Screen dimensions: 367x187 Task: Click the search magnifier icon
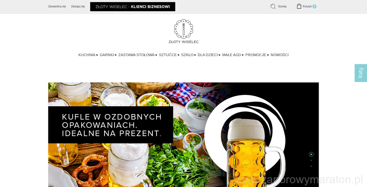click(x=273, y=6)
